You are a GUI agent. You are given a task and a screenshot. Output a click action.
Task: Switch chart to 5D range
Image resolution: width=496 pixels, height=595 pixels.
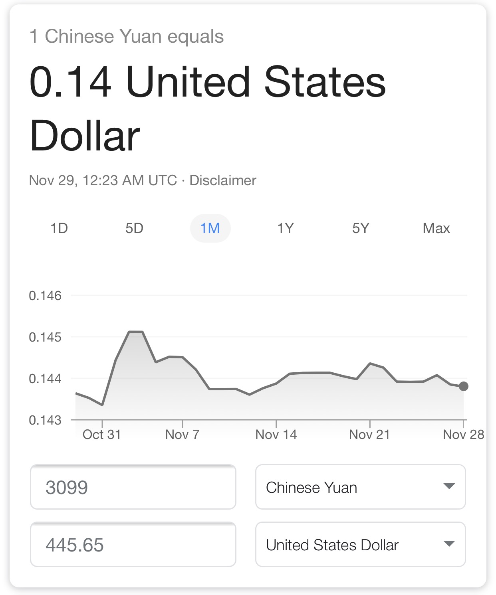coord(134,228)
